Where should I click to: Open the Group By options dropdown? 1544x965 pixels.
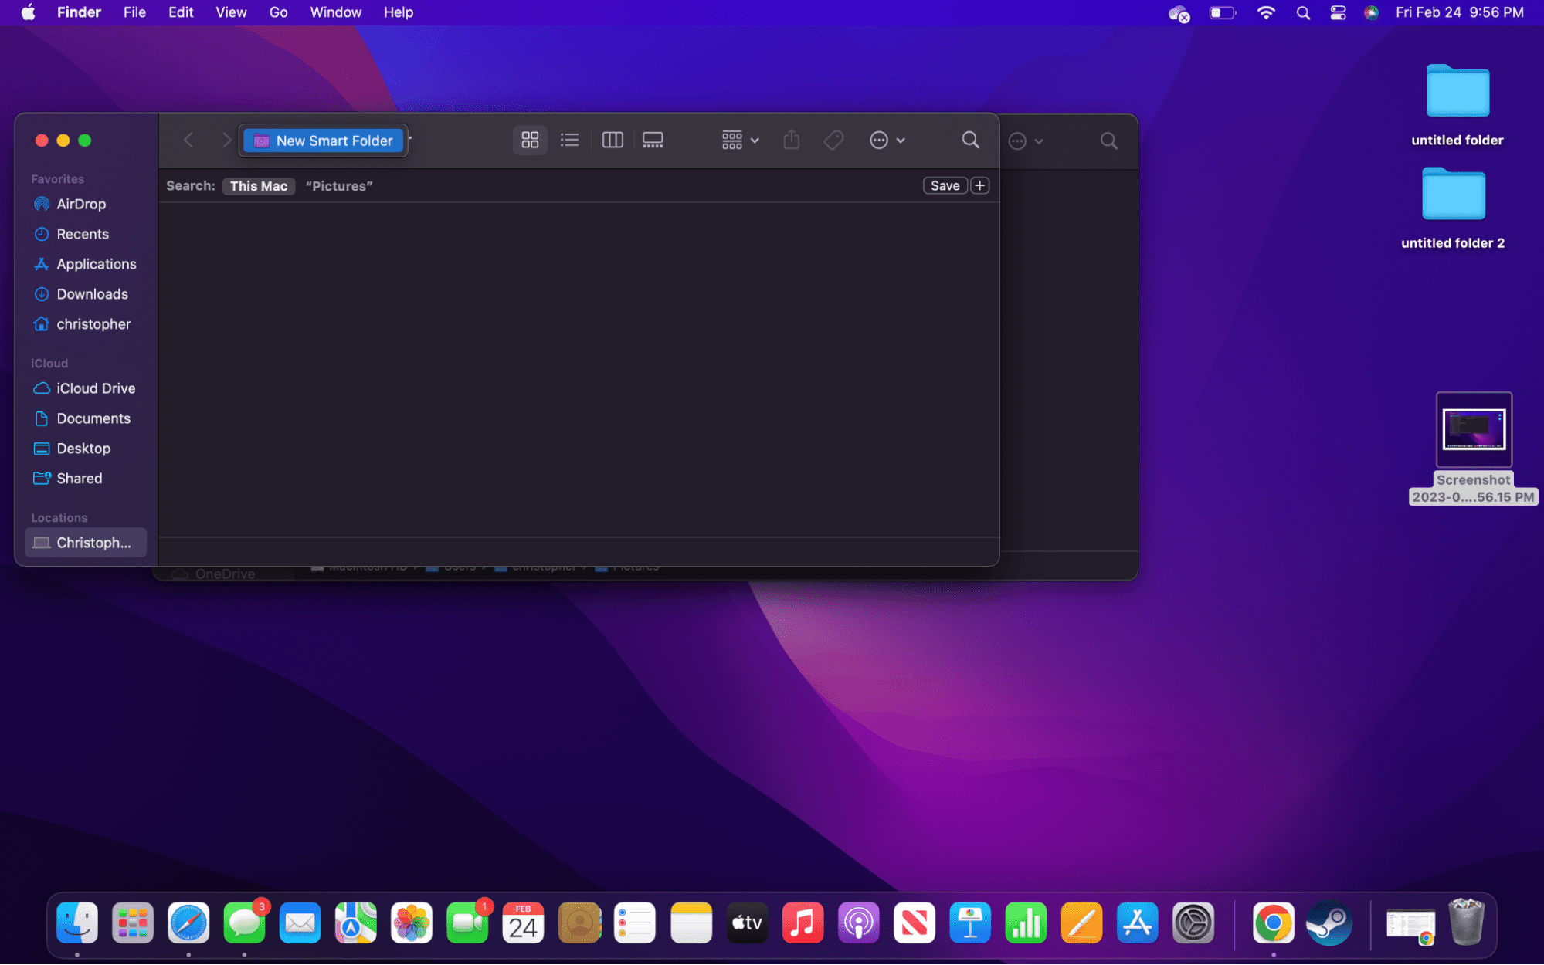740,140
